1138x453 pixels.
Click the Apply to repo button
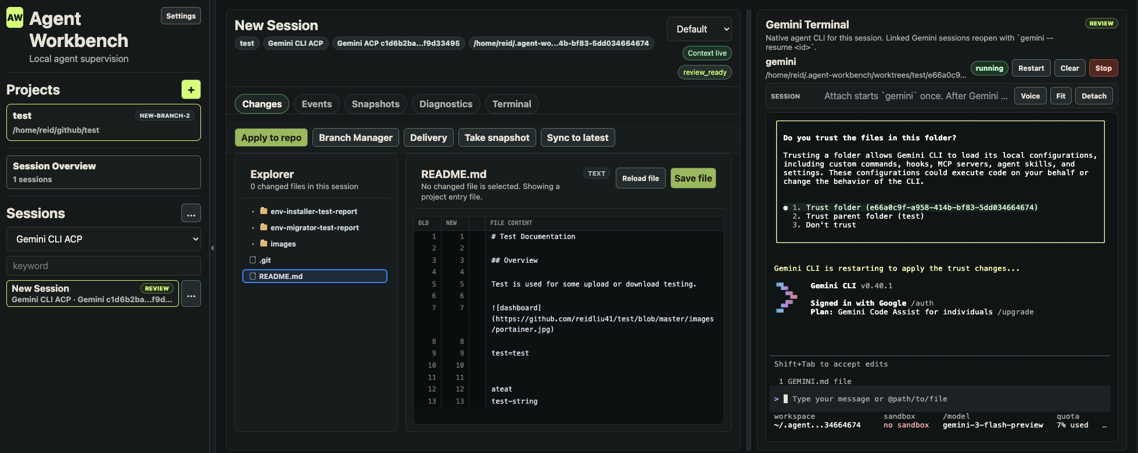pyautogui.click(x=271, y=137)
